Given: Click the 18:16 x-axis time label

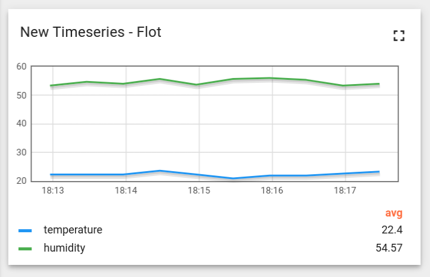Looking at the screenshot, I should pos(272,191).
